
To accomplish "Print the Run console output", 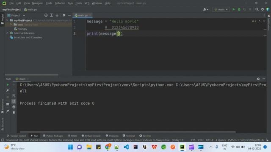I will 14,107.
